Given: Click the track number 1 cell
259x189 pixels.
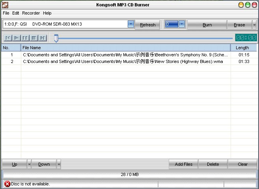Looking at the screenshot, I should pos(11,55).
